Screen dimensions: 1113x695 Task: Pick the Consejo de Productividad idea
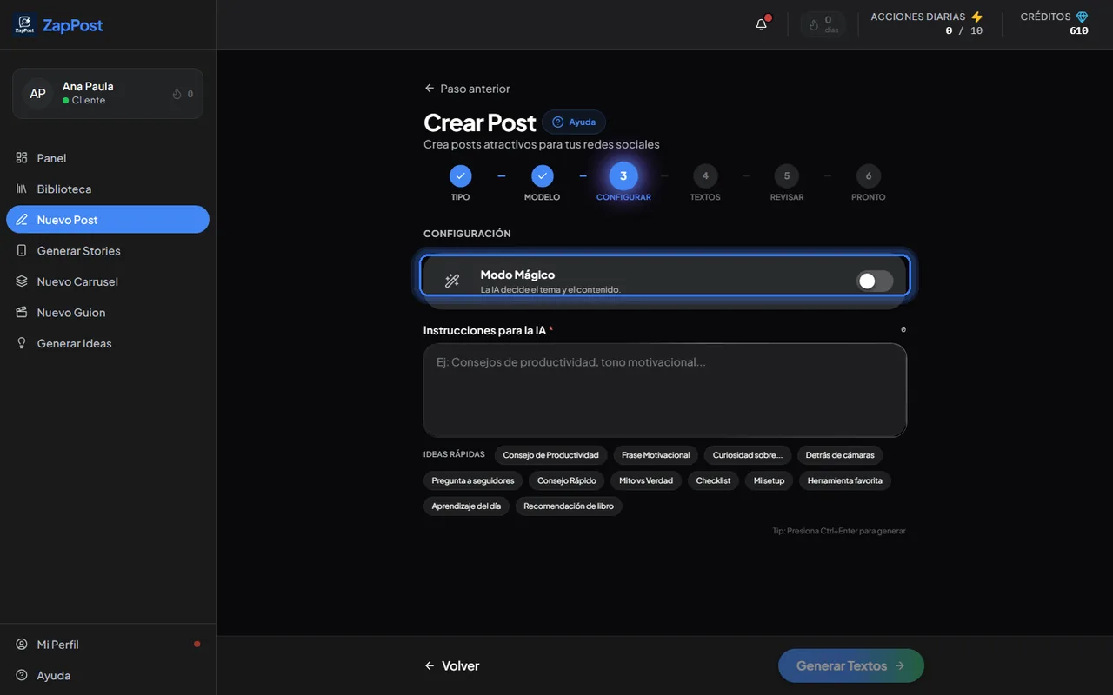[x=550, y=455]
